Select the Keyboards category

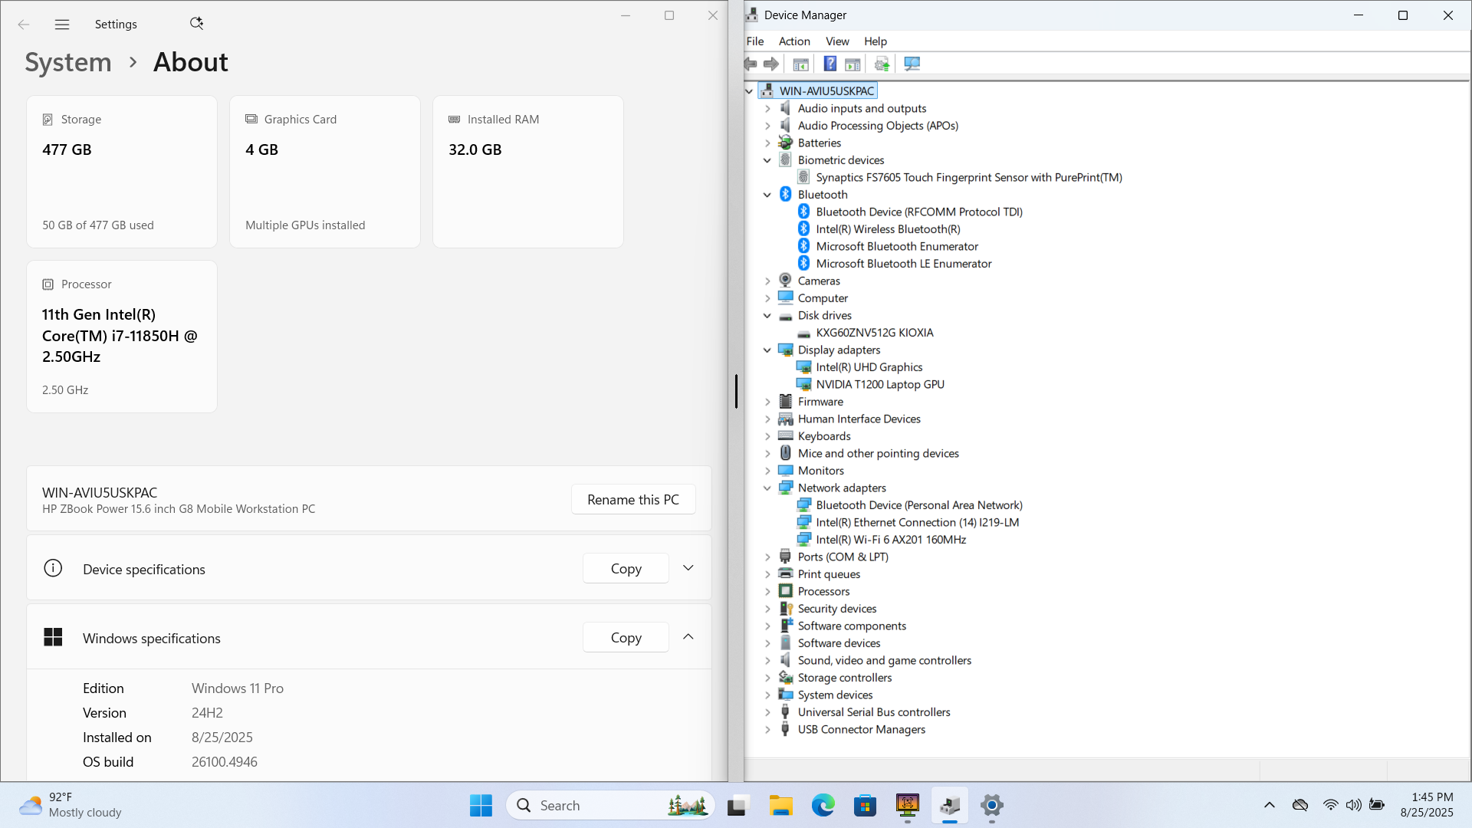[823, 436]
